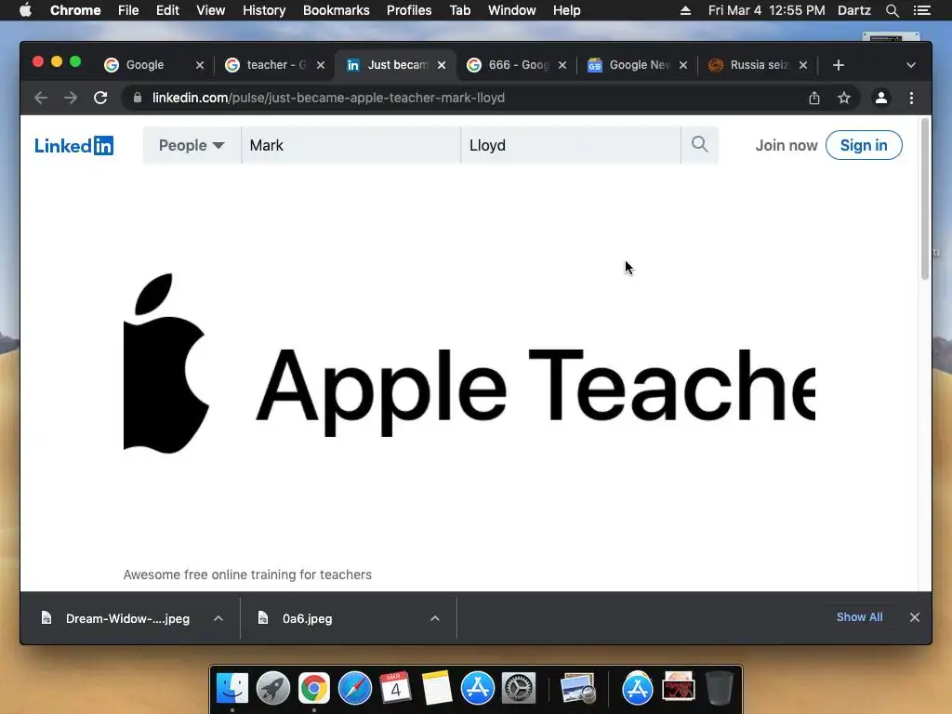Open the Apple menu

coord(25,10)
